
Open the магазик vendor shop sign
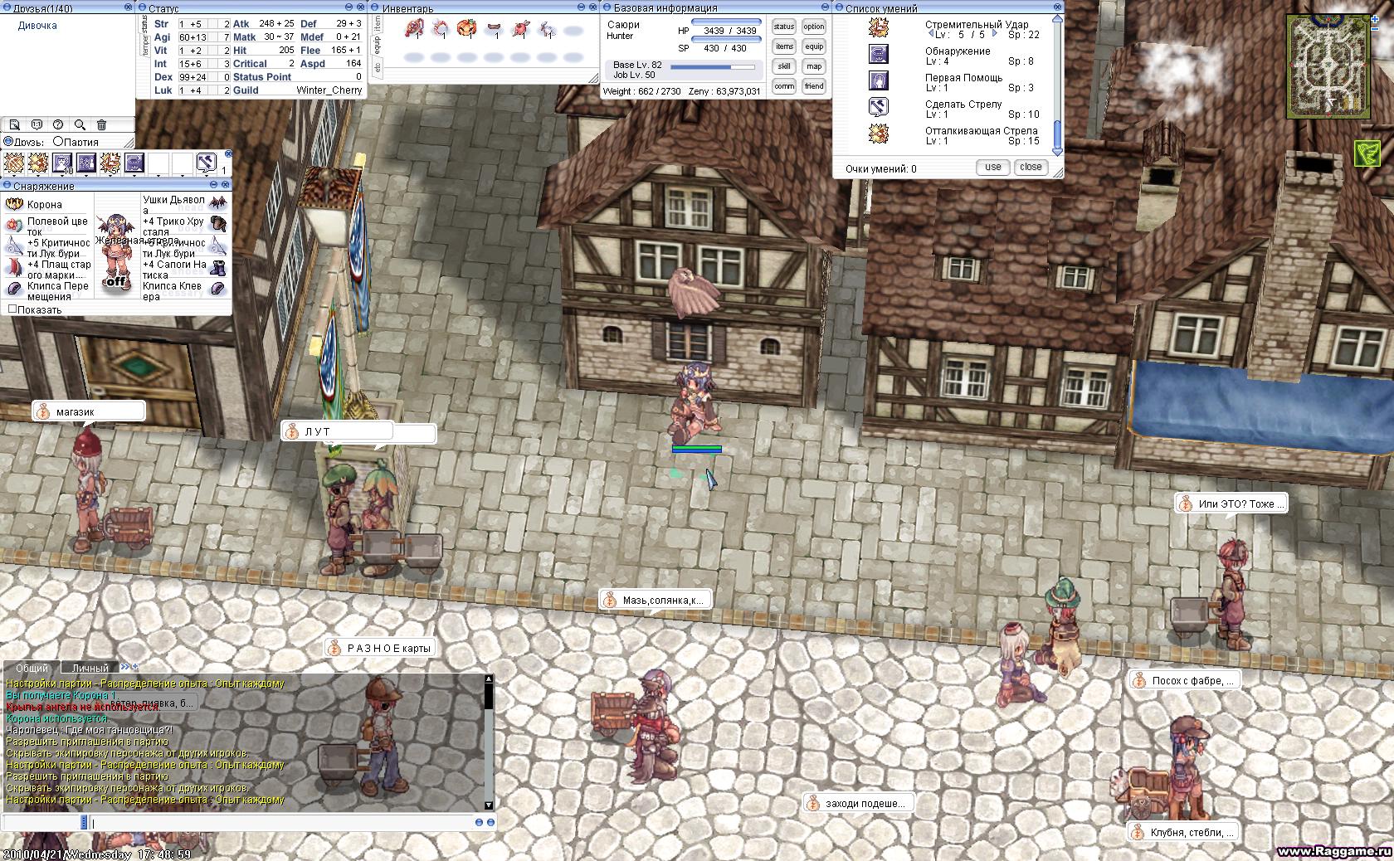[x=89, y=411]
